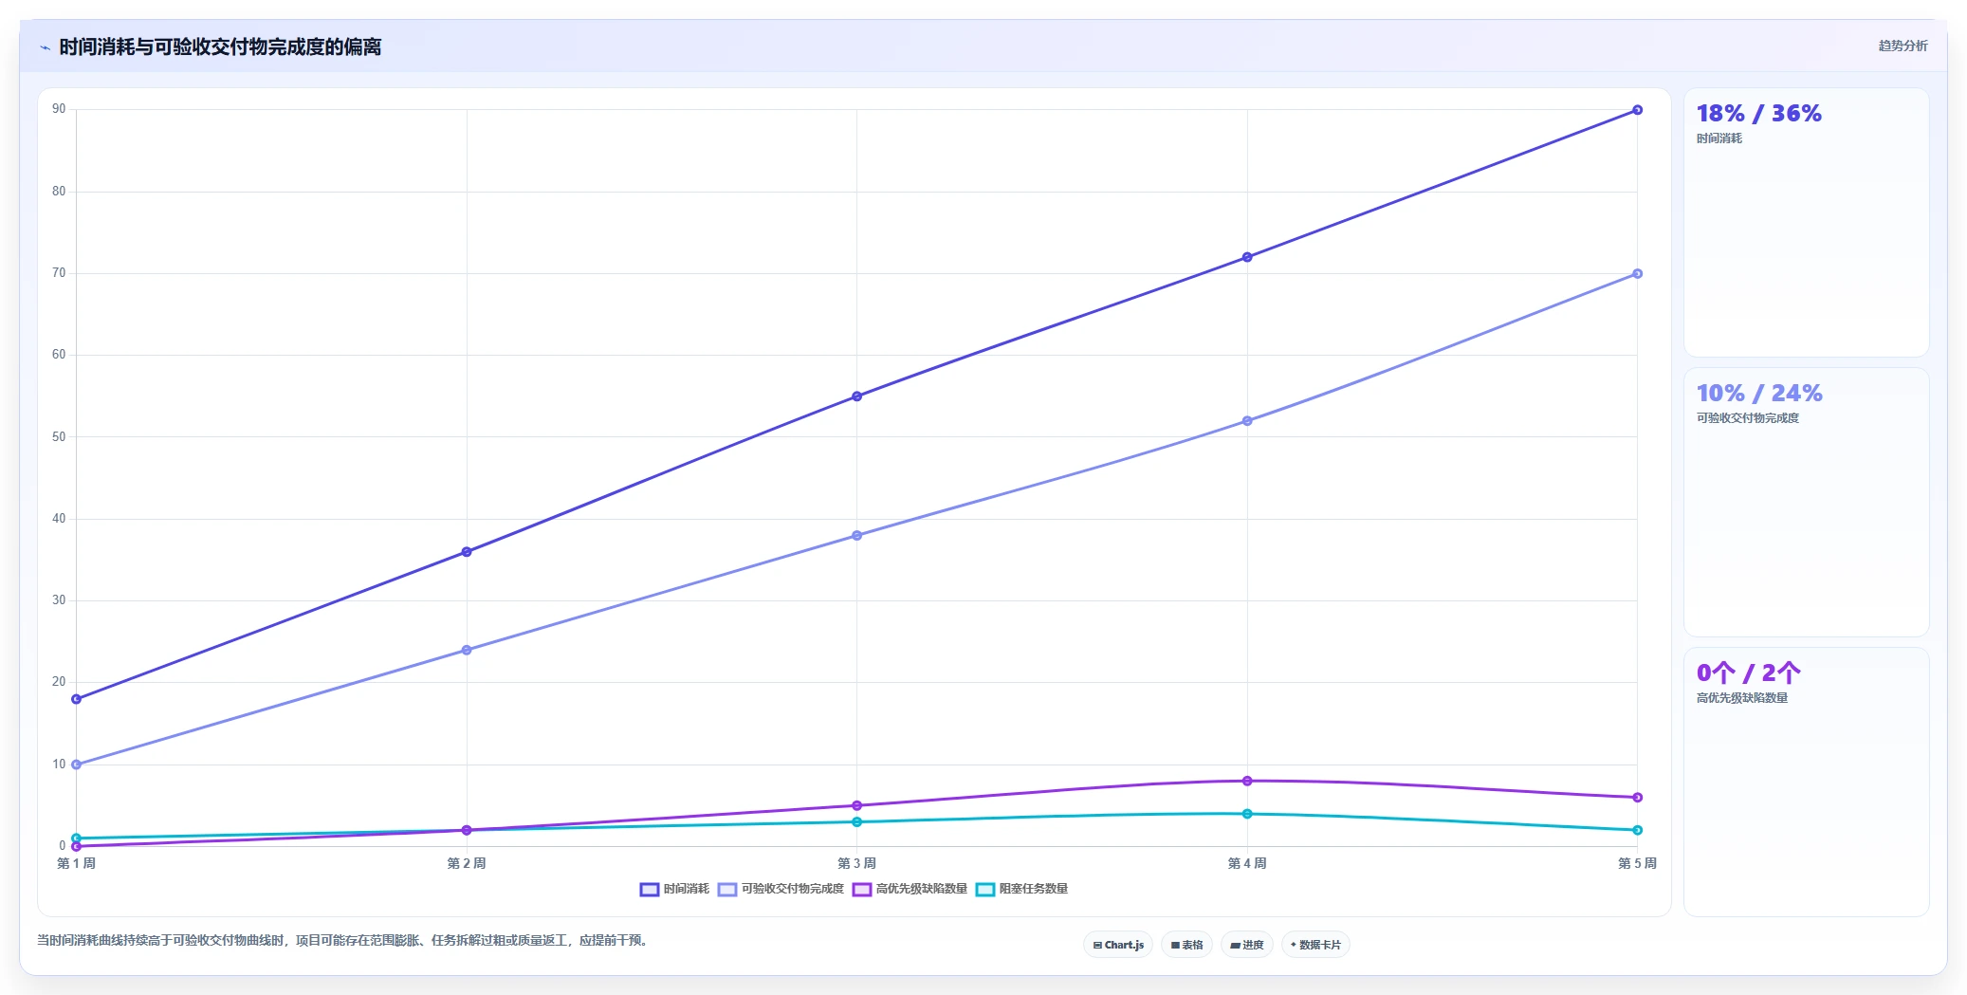Click the 进度 tag
This screenshot has height=995, width=1967.
point(1247,945)
